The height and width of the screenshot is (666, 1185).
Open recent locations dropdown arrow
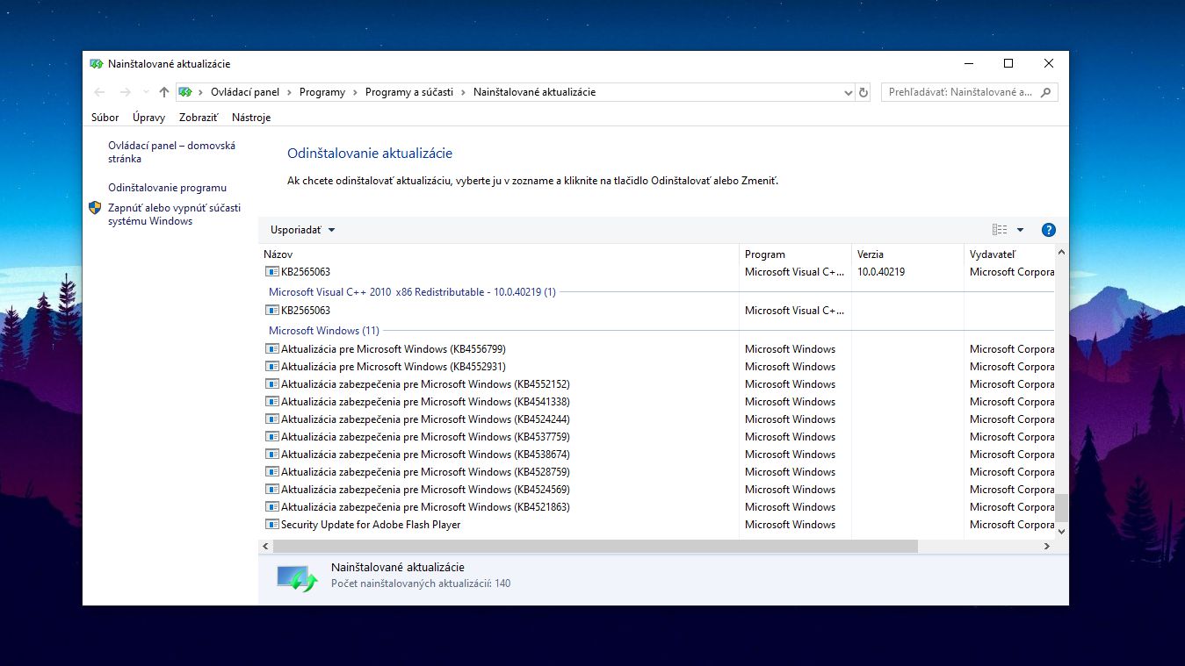pyautogui.click(x=145, y=92)
